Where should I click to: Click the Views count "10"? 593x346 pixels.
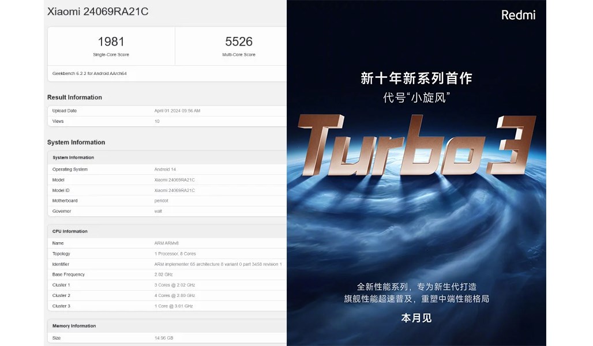157,121
